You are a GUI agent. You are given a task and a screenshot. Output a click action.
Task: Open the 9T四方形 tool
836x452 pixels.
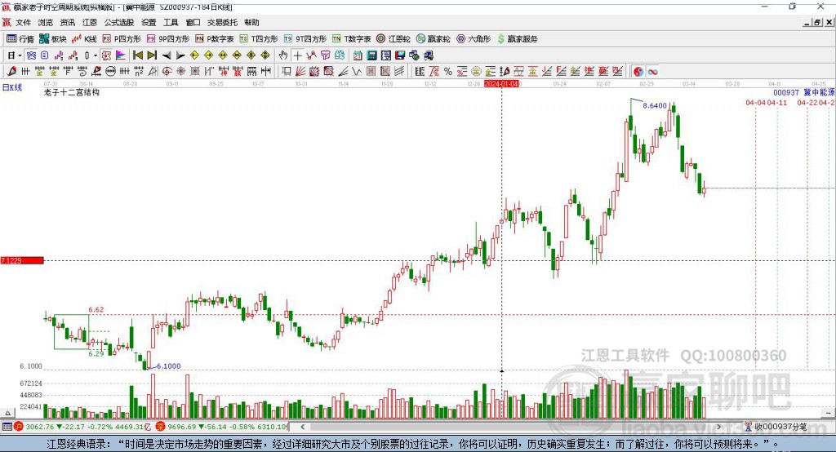[x=305, y=39]
